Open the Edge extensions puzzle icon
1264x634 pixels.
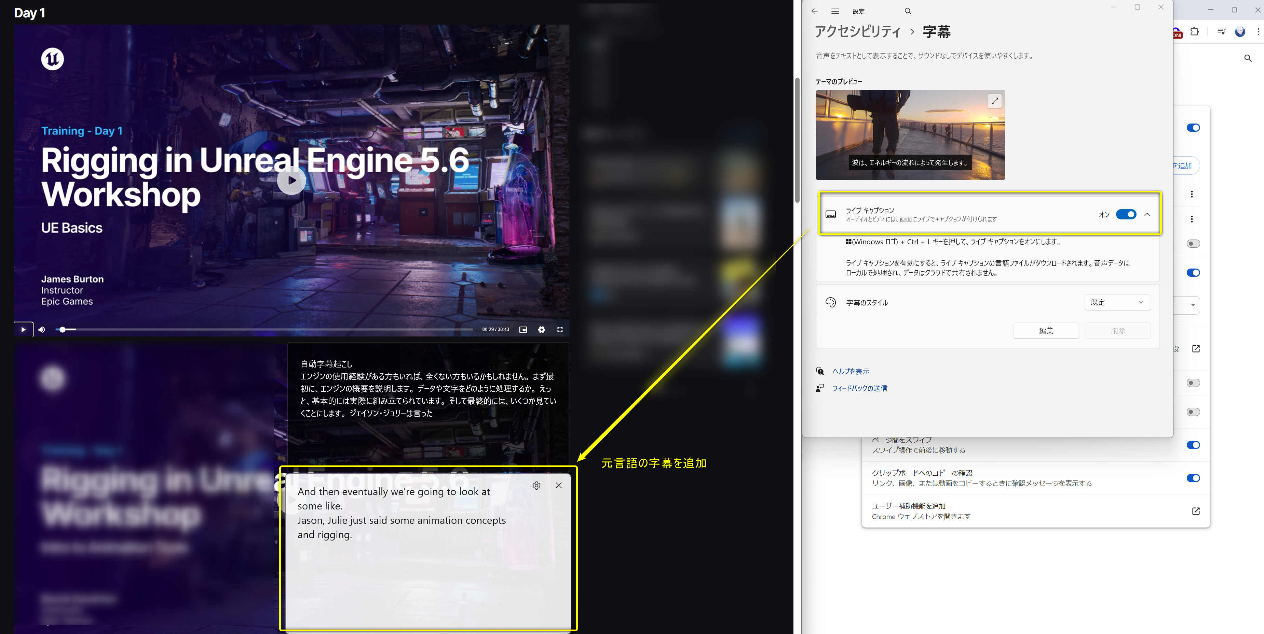coord(1195,32)
